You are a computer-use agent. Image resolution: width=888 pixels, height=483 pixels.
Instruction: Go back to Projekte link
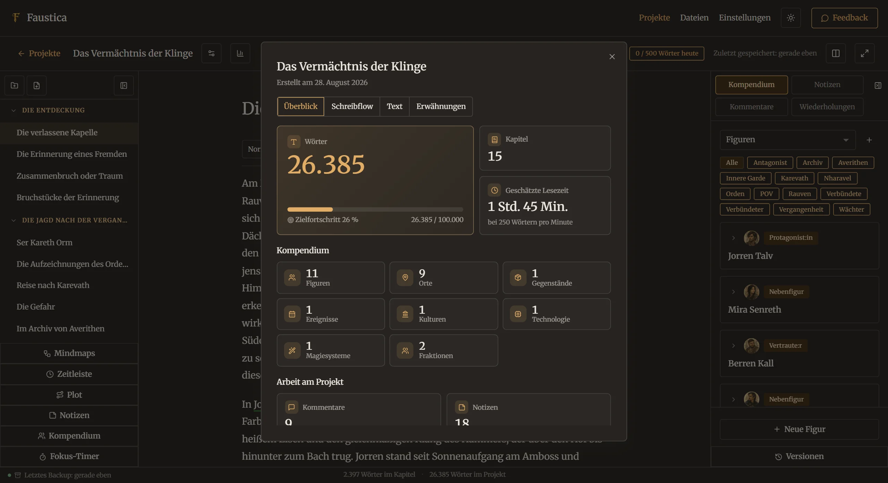pyautogui.click(x=39, y=53)
